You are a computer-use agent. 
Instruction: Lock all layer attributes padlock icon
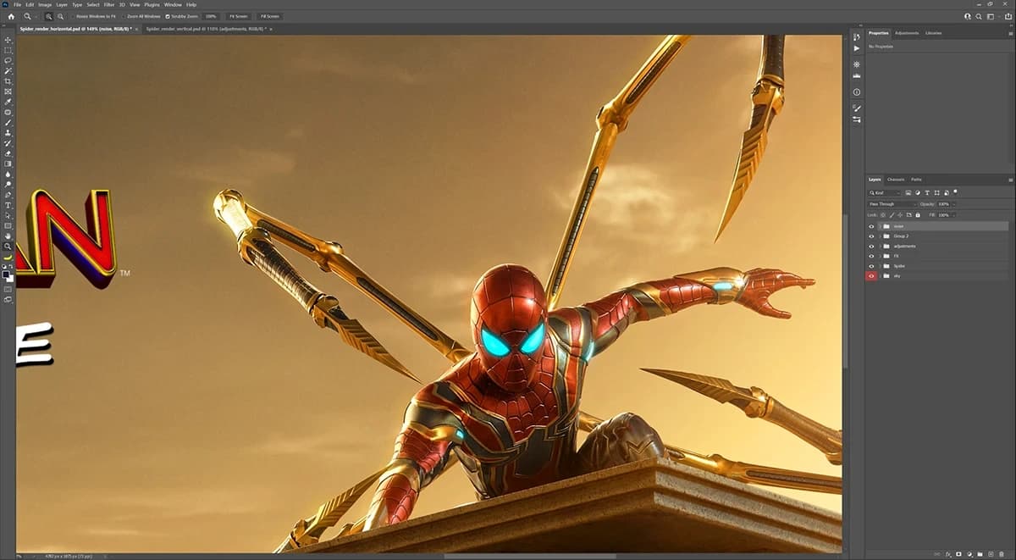pos(919,215)
